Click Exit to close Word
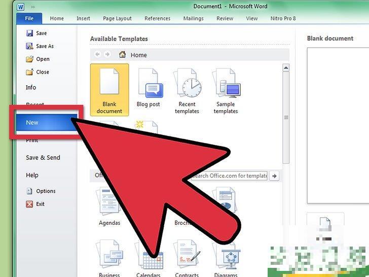The image size is (369, 277). [x=35, y=204]
